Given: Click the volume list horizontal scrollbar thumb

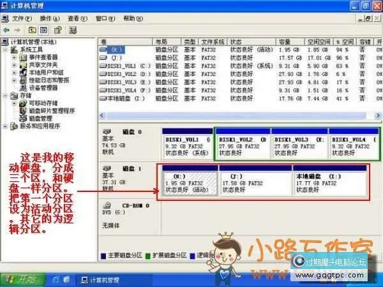Looking at the screenshot, I should point(236,115).
